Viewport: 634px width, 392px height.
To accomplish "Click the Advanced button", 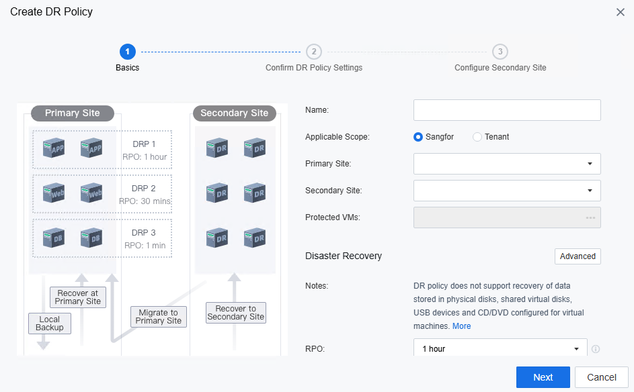I will pyautogui.click(x=578, y=256).
